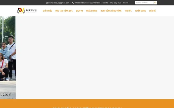The width and height of the screenshot is (174, 108).
Task: Open the Đào Tạo Tiếng Đức menu
Action: pos(64,11)
